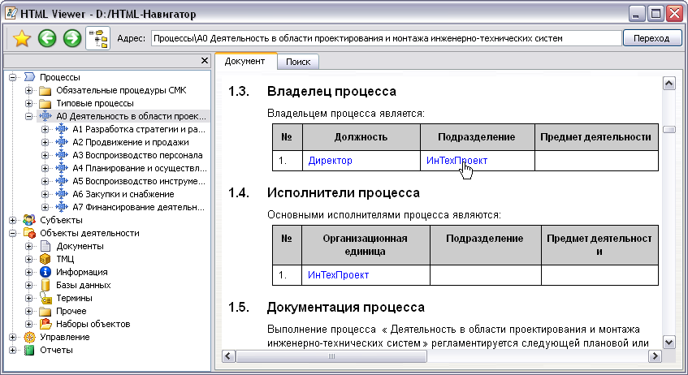
Task: Expand the Отчеты node
Action: pyautogui.click(x=13, y=350)
